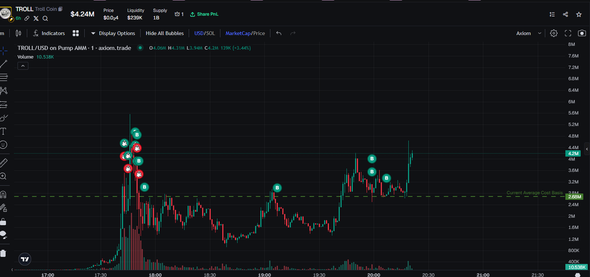The height and width of the screenshot is (277, 590).
Task: Open the list sort icon at top right
Action: (552, 15)
